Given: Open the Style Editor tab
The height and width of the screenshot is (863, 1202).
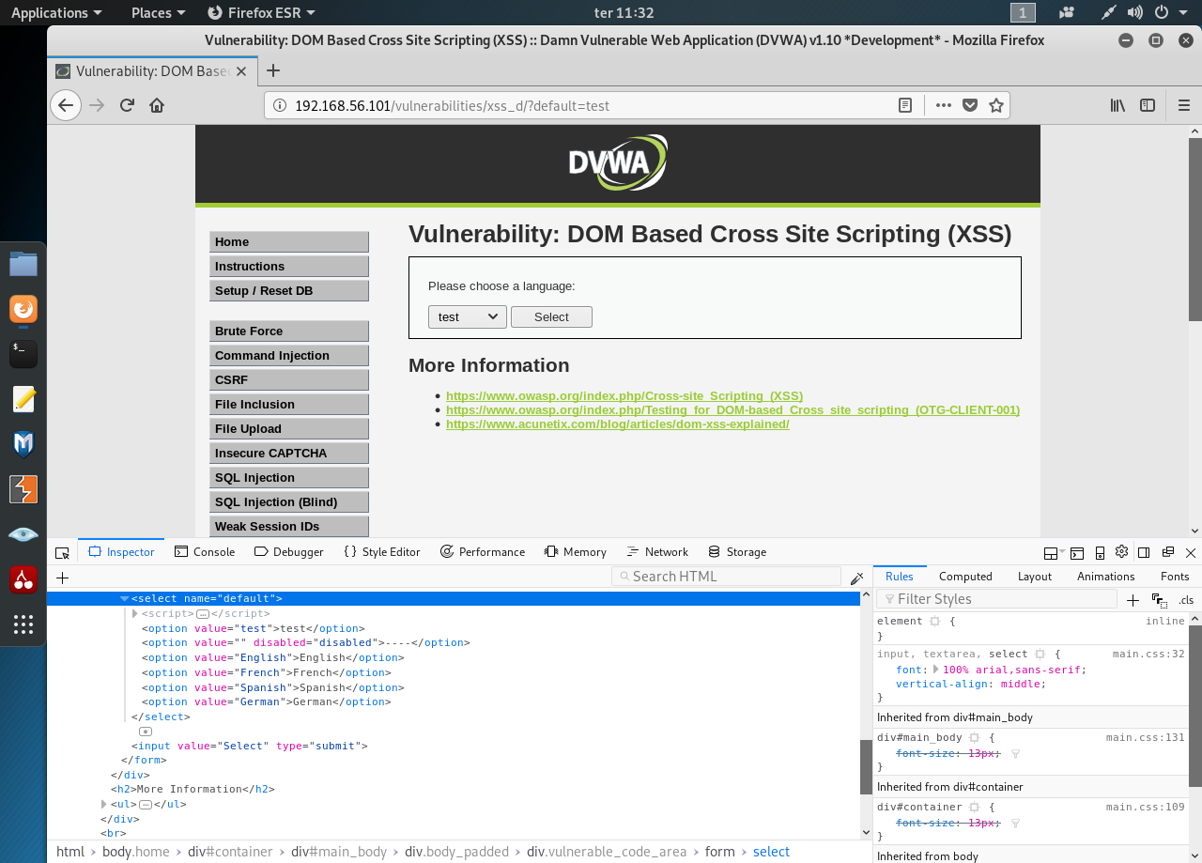Looking at the screenshot, I should click(x=382, y=552).
